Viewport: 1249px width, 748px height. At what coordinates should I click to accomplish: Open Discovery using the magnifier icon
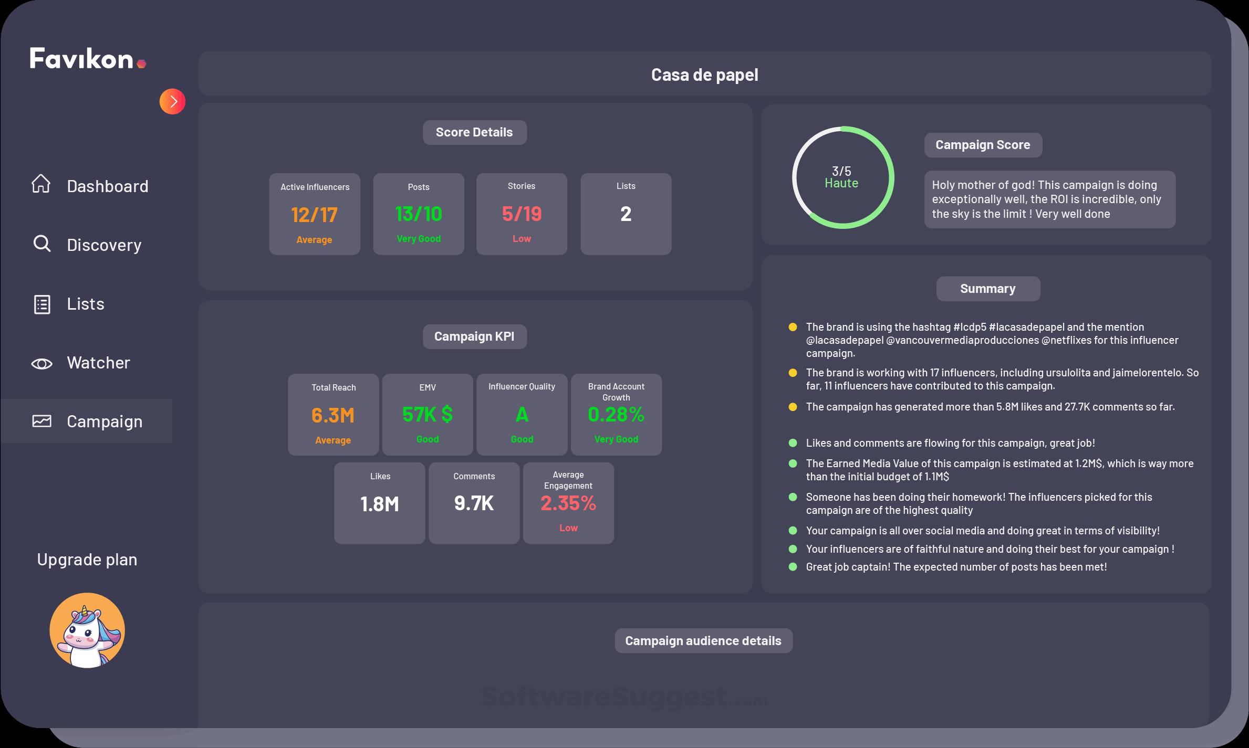(41, 243)
